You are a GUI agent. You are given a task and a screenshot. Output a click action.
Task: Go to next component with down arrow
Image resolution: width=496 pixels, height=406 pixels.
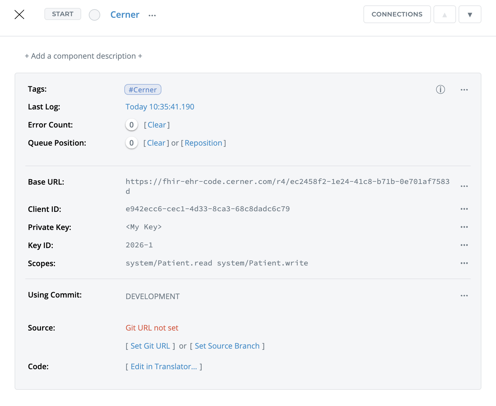pos(470,15)
